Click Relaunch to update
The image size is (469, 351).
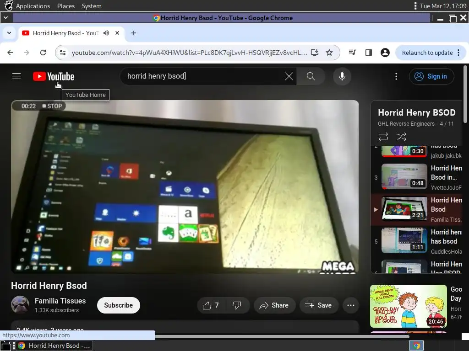(427, 53)
